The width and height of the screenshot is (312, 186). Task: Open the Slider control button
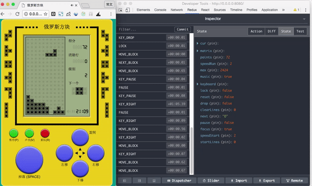pos(211,181)
